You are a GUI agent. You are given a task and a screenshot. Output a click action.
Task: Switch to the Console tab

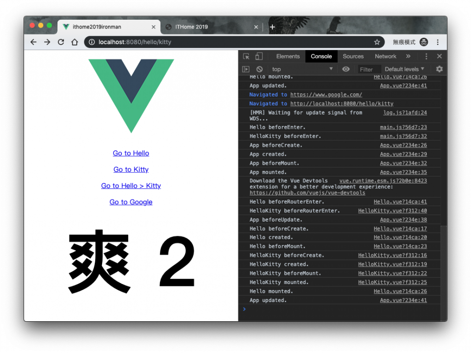321,57
